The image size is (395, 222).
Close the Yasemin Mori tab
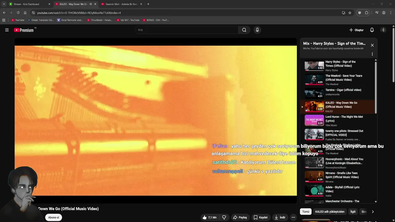(141, 4)
